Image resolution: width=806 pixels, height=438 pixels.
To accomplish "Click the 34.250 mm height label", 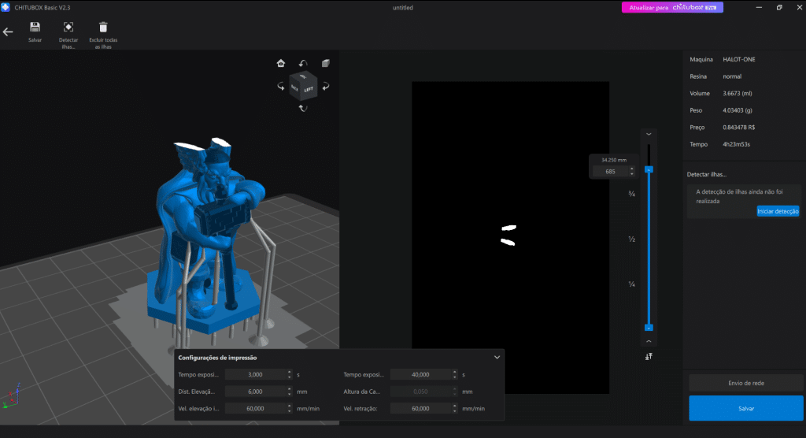I will point(614,160).
